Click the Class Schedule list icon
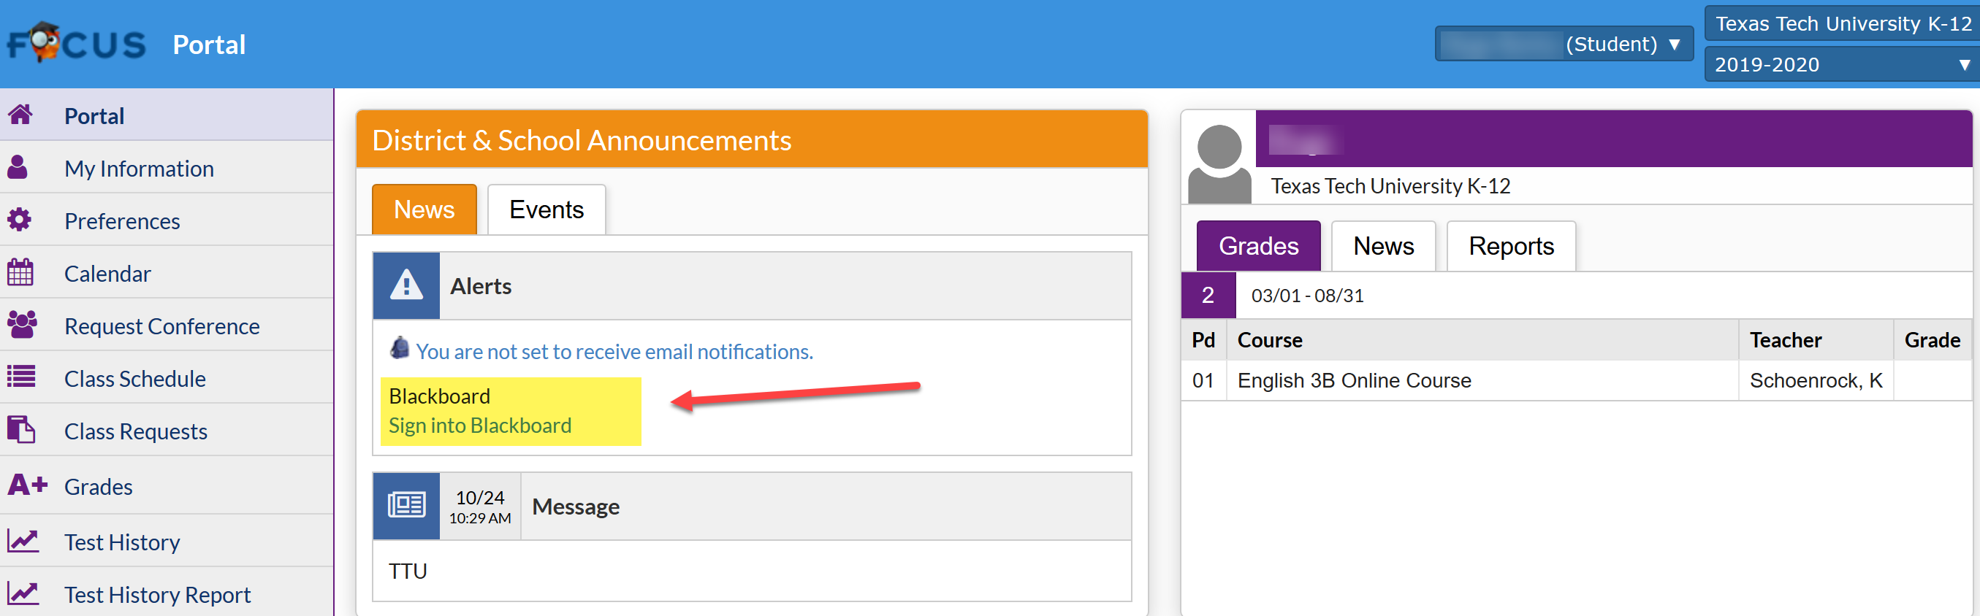The height and width of the screenshot is (616, 1980). click(21, 377)
